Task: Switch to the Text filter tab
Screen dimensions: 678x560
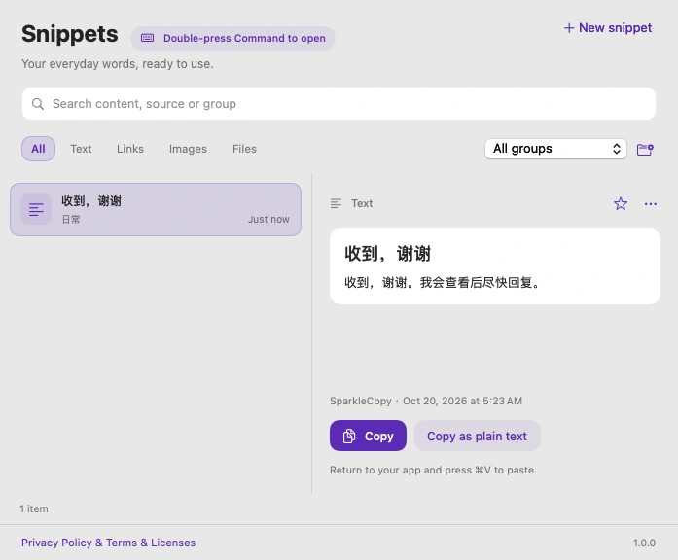Action: pyautogui.click(x=81, y=149)
